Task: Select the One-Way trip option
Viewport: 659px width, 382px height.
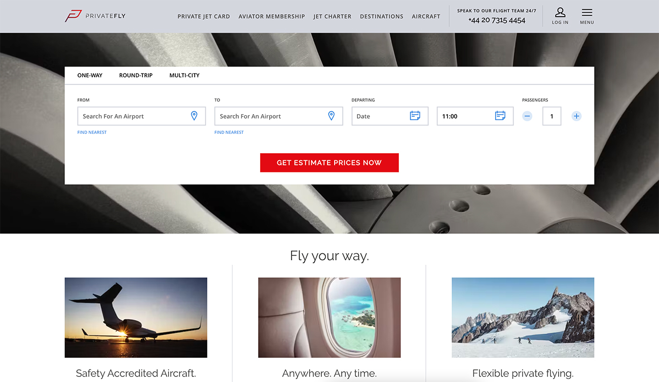Action: [x=90, y=75]
